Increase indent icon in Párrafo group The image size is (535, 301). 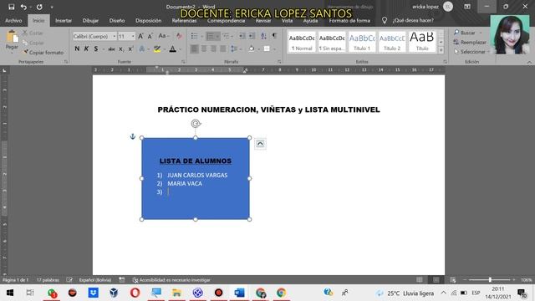click(252, 36)
